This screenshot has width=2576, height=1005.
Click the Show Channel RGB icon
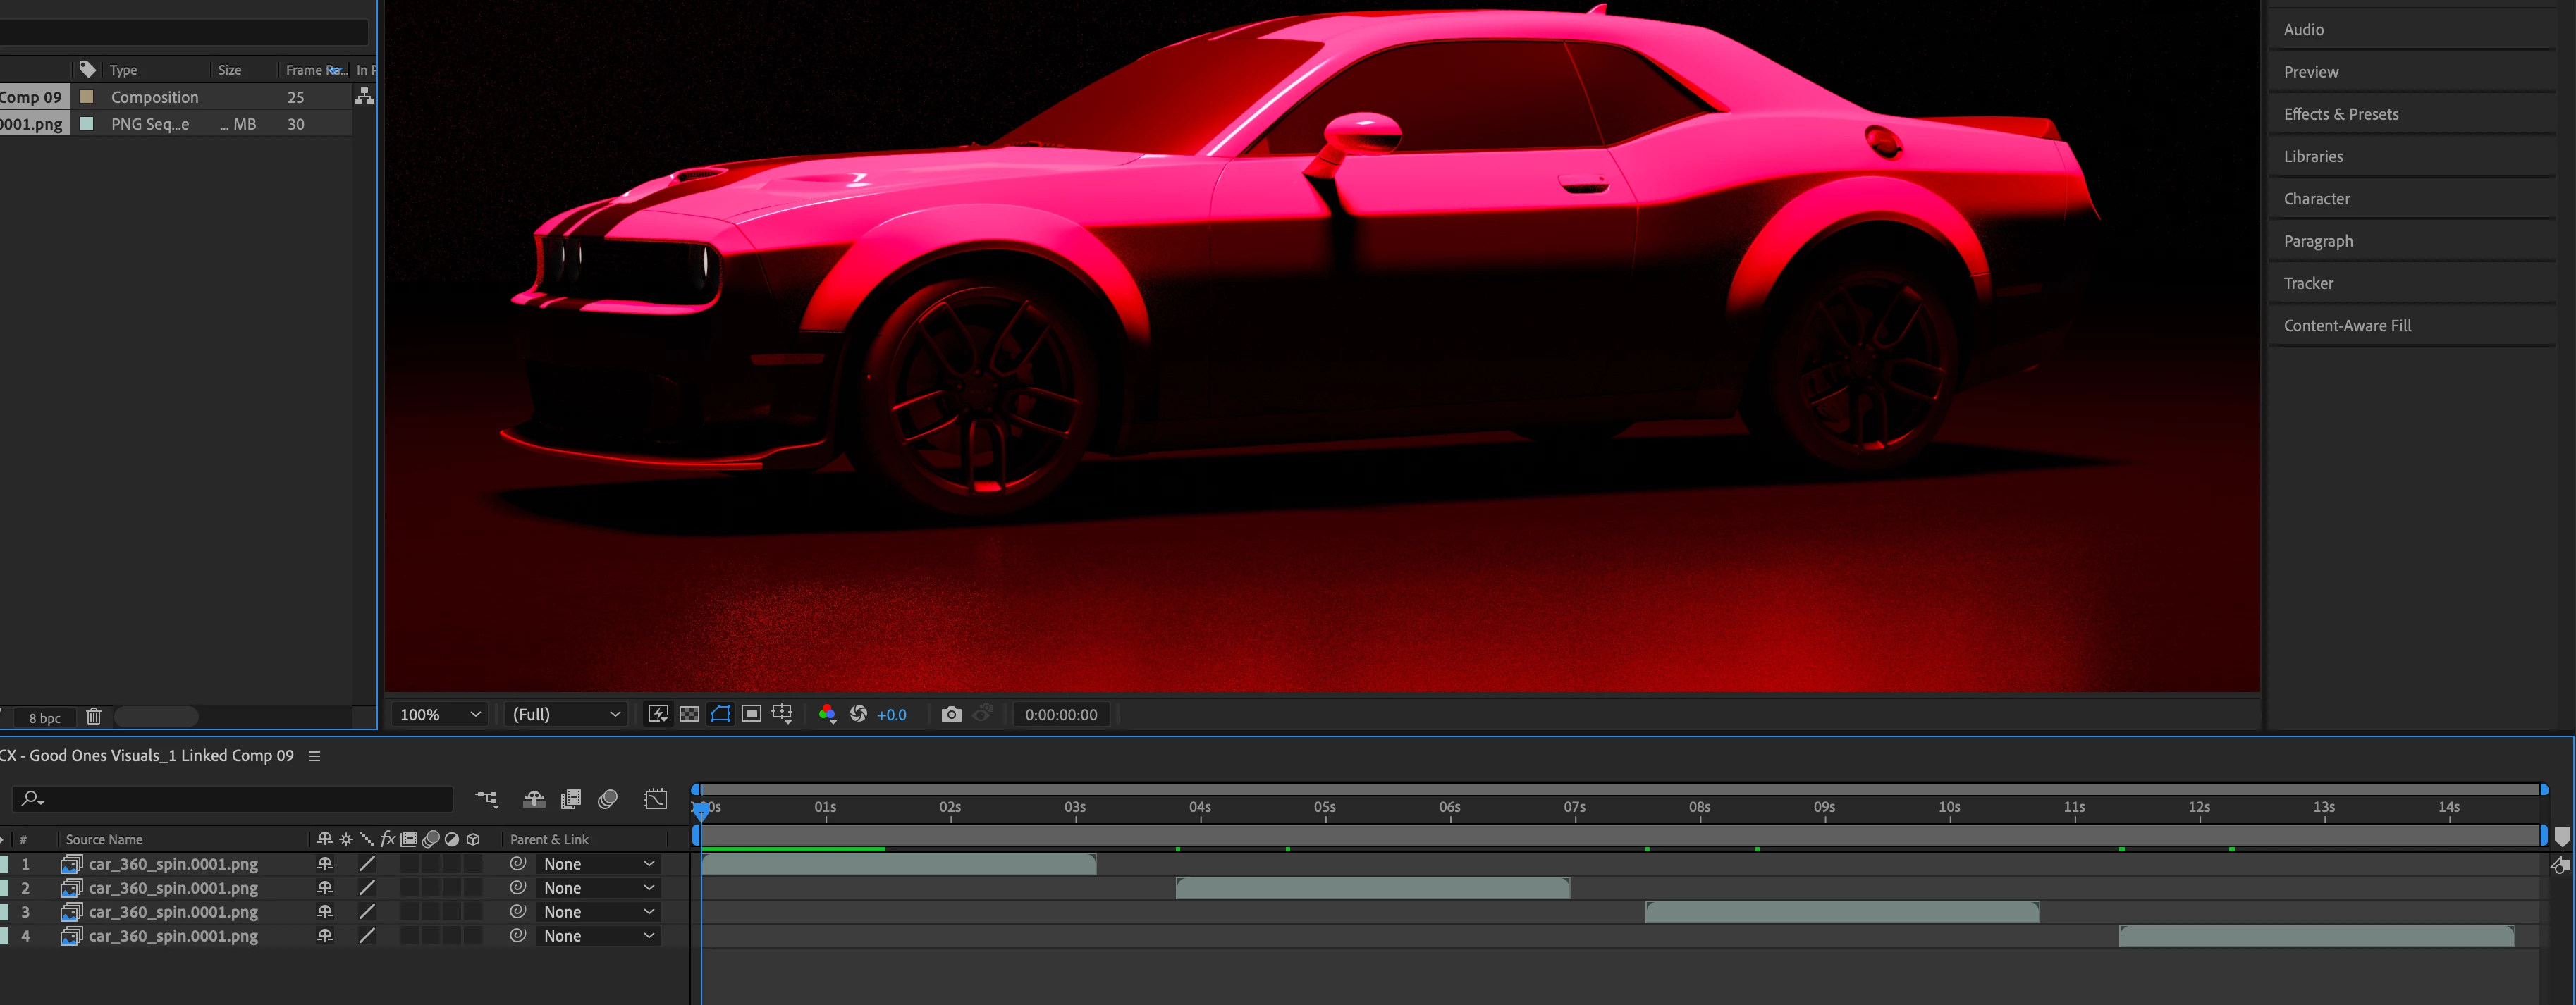pyautogui.click(x=827, y=714)
